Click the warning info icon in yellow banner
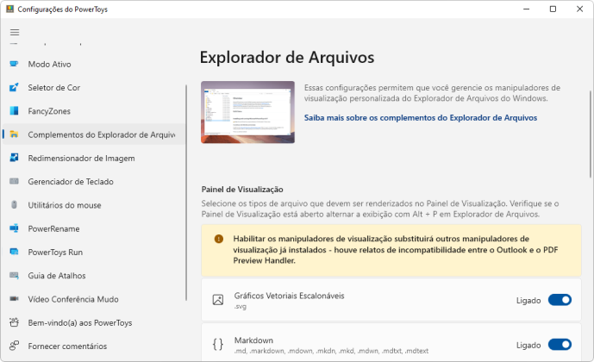The height and width of the screenshot is (362, 594). coord(219,239)
